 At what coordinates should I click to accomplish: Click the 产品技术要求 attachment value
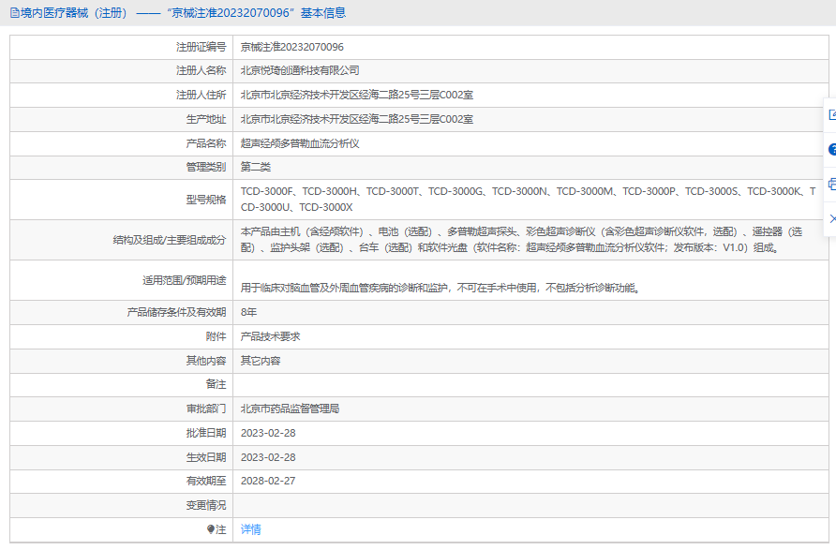pos(270,336)
